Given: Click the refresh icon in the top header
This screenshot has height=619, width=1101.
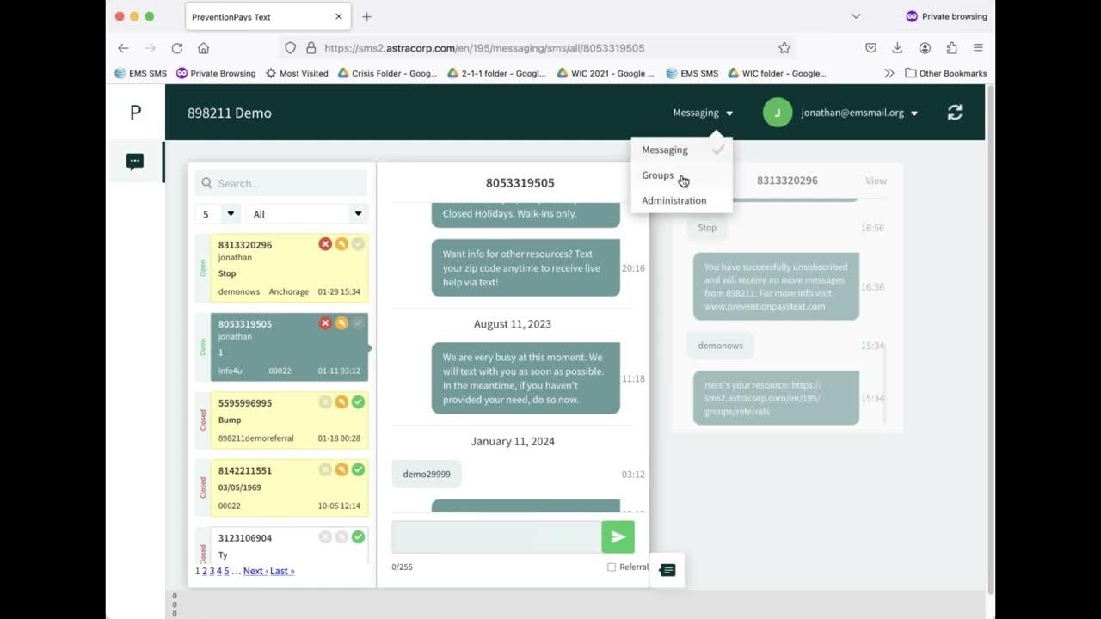Looking at the screenshot, I should [955, 113].
